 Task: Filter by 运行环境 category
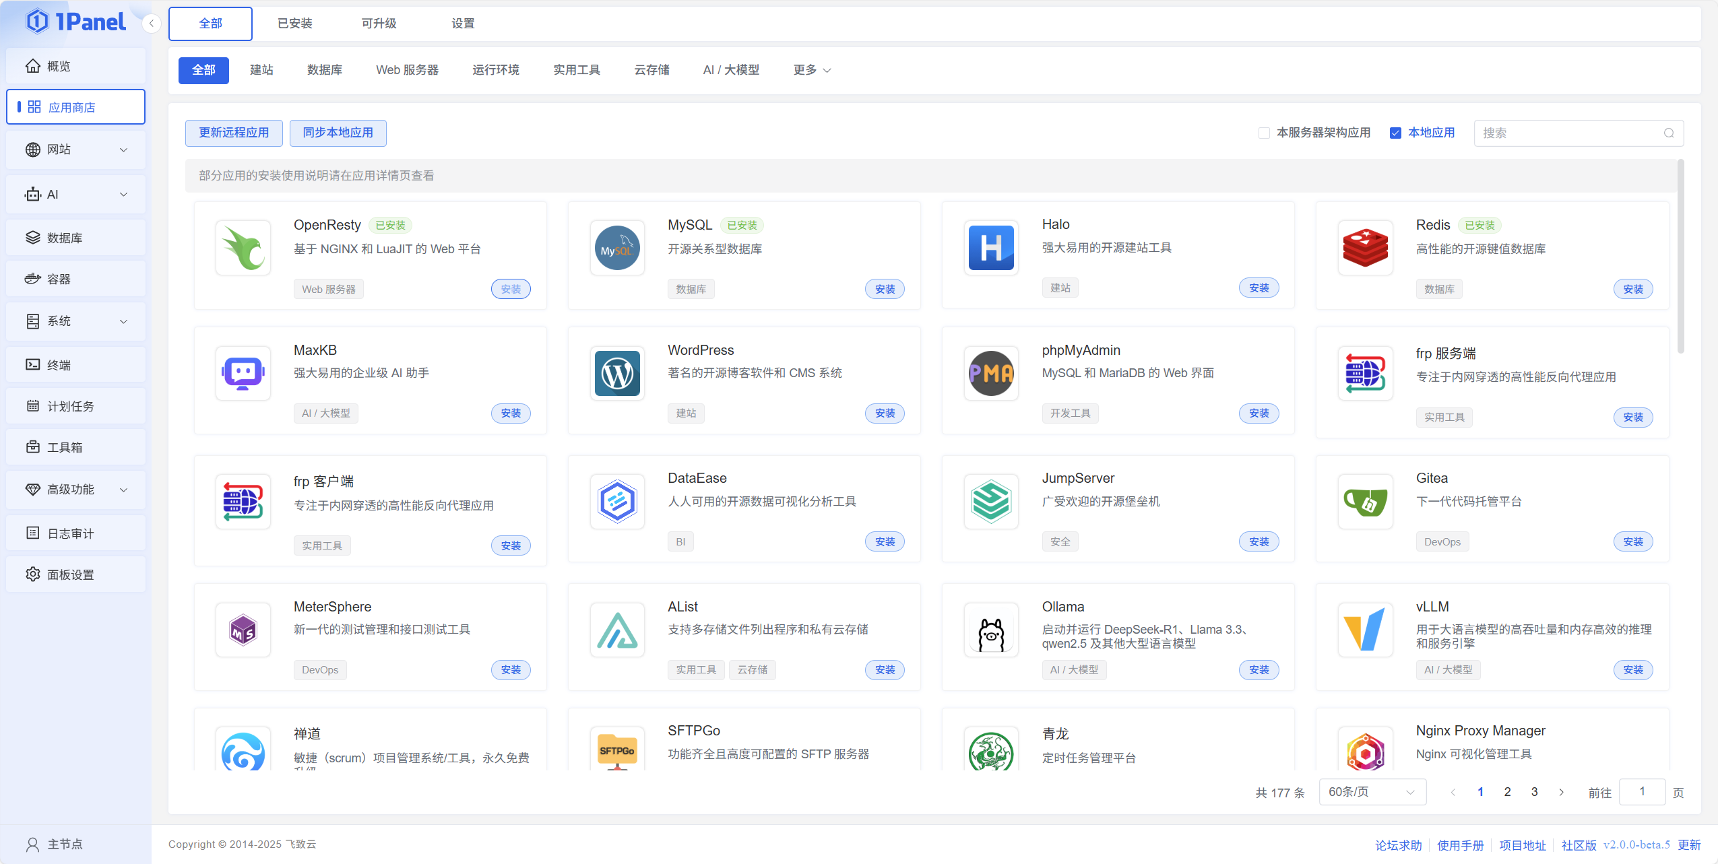pos(495,70)
